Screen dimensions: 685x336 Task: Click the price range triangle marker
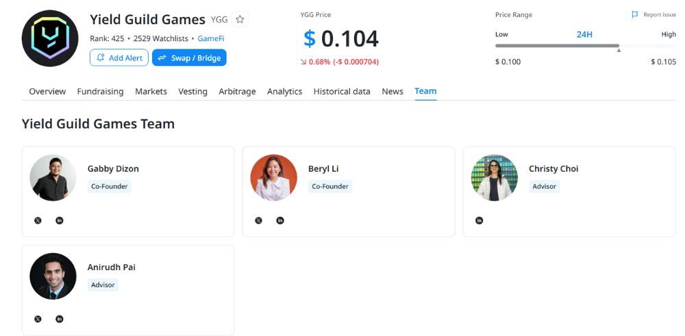619,50
